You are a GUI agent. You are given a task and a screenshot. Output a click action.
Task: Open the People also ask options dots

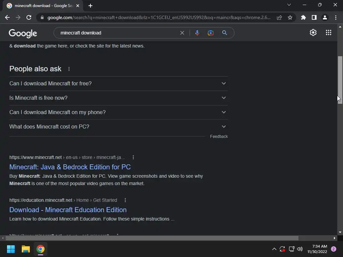click(69, 69)
